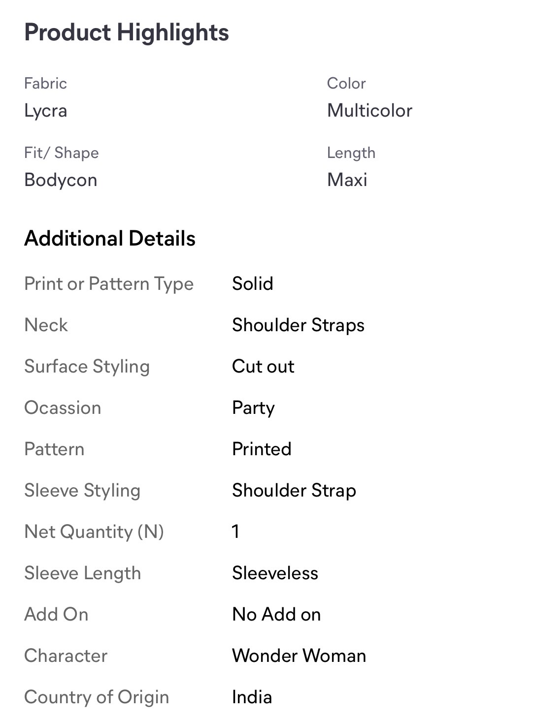This screenshot has height=717, width=537.
Task: Select the Lycra fabric value
Action: [x=45, y=111]
